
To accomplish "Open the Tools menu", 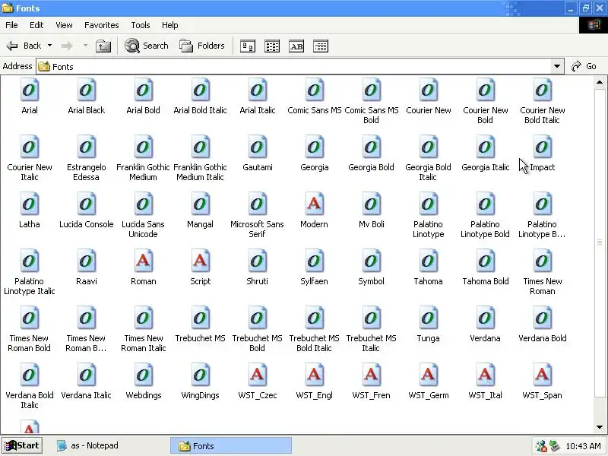I will click(141, 25).
